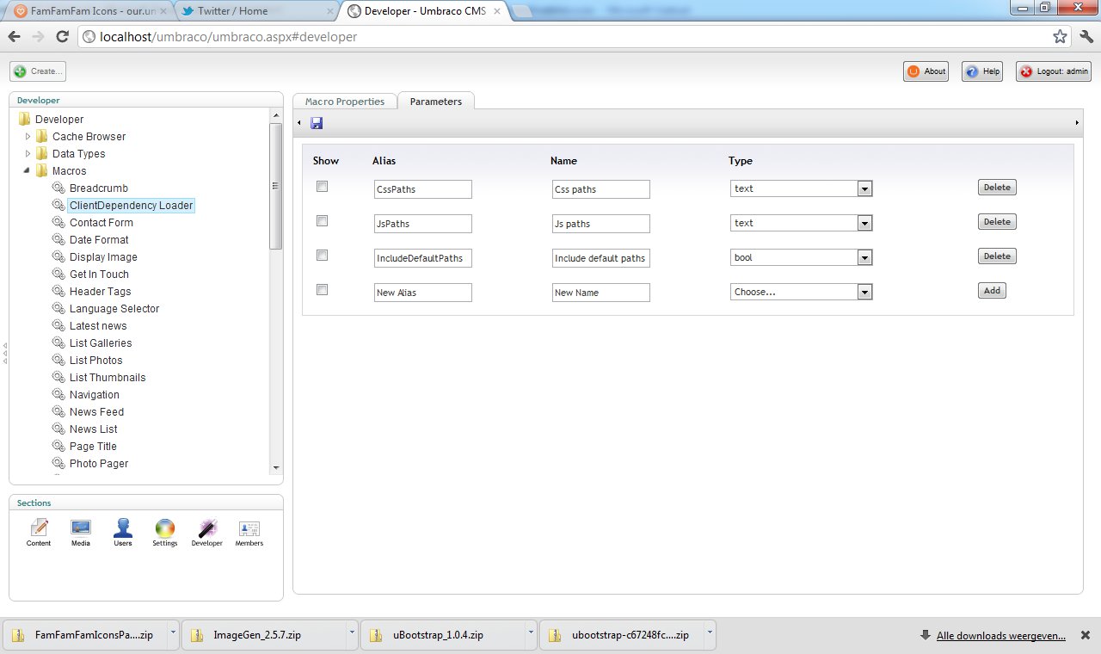Click the Macros folder icon
The height and width of the screenshot is (654, 1101).
point(41,171)
